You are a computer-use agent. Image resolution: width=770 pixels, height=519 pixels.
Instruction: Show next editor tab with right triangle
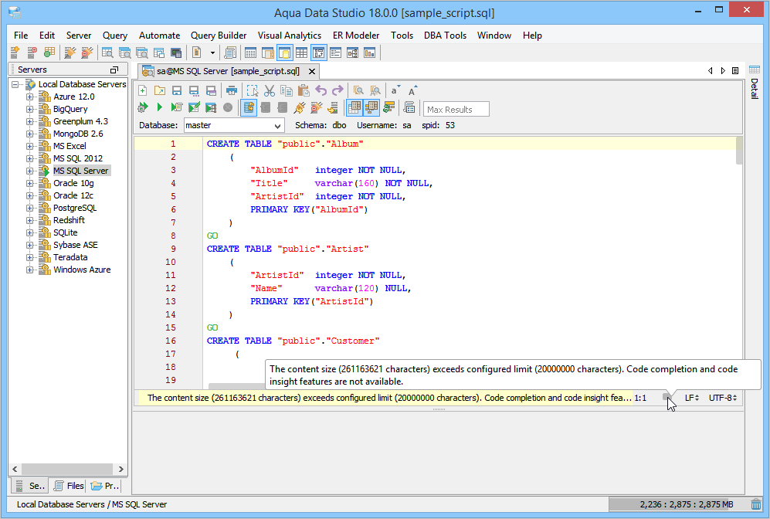coord(723,71)
